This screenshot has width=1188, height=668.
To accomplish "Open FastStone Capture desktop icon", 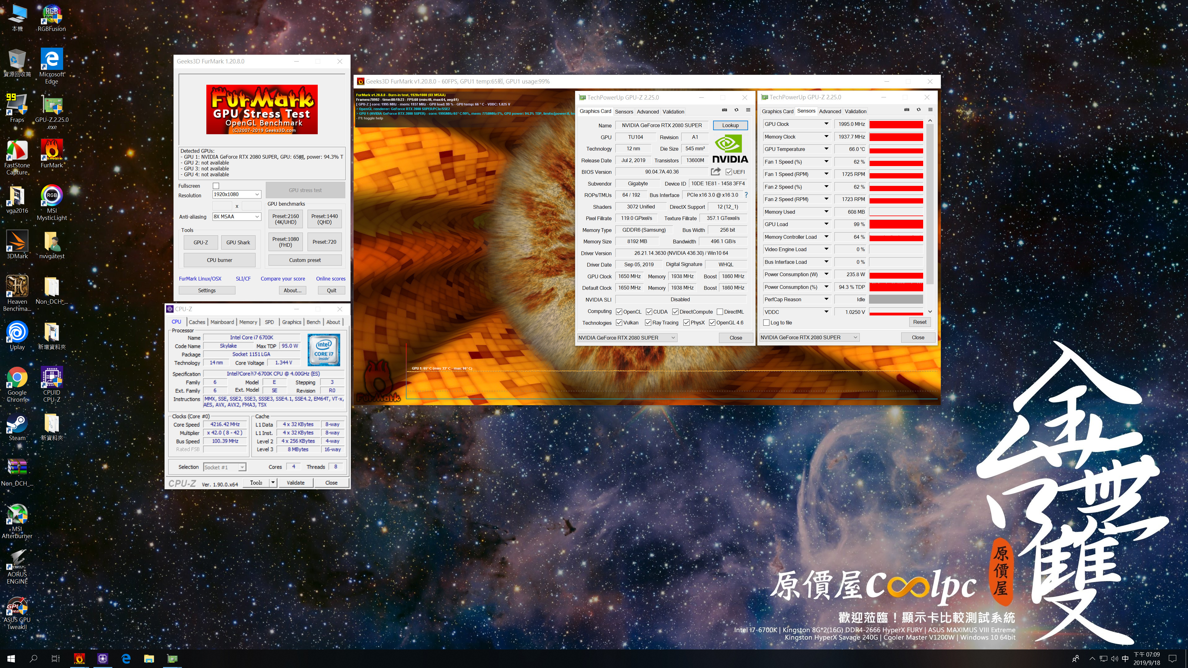I will click(17, 157).
